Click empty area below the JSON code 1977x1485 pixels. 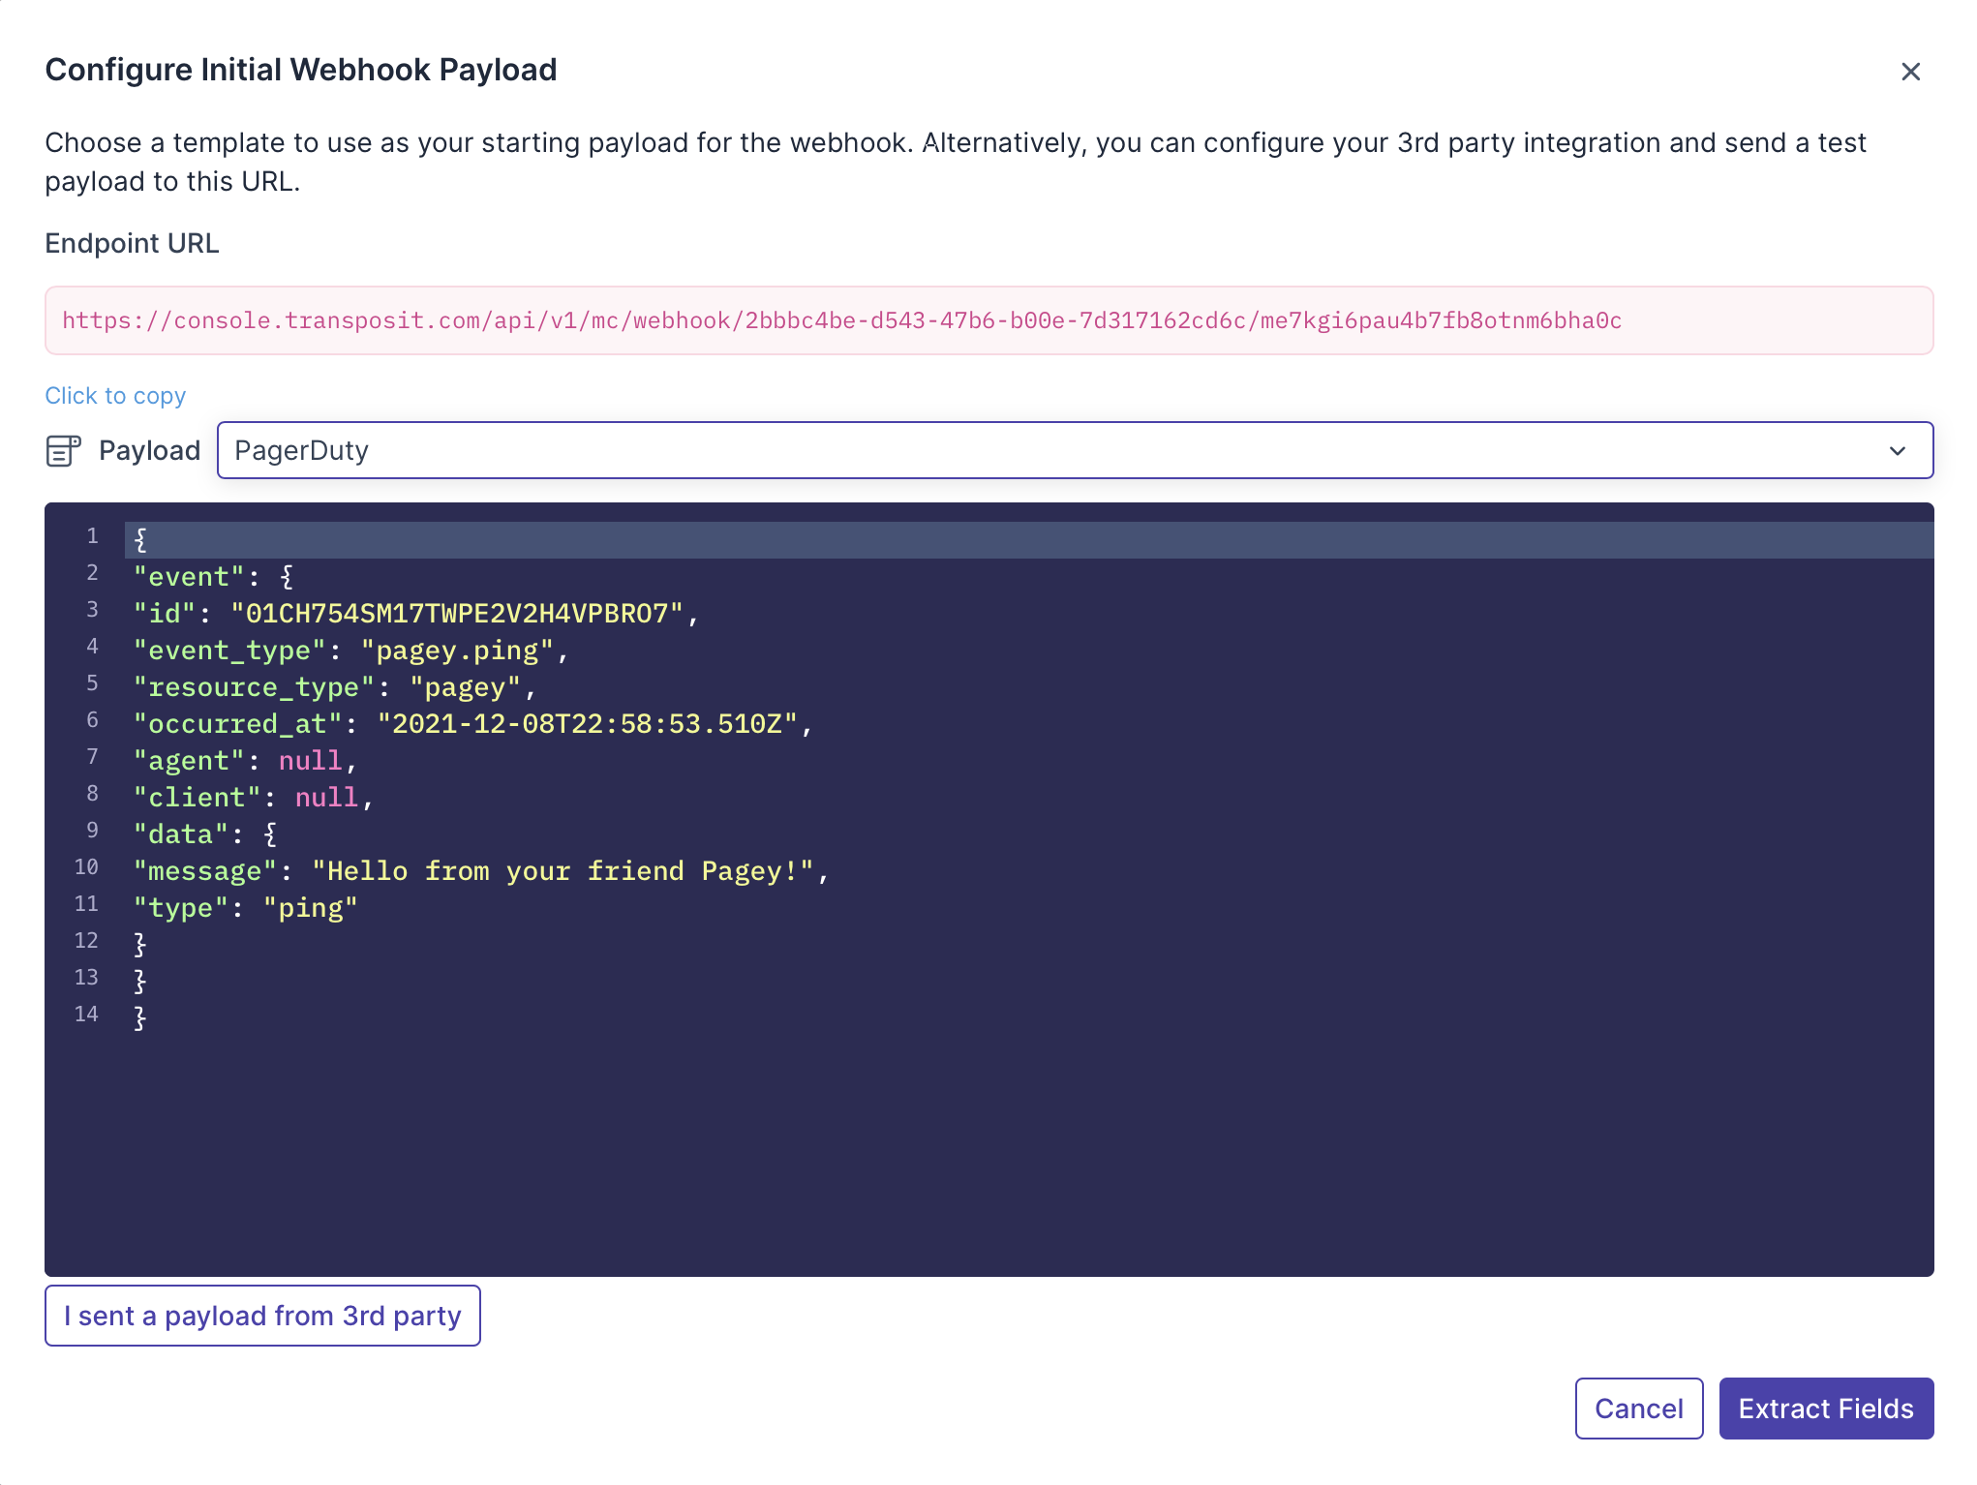point(968,1152)
